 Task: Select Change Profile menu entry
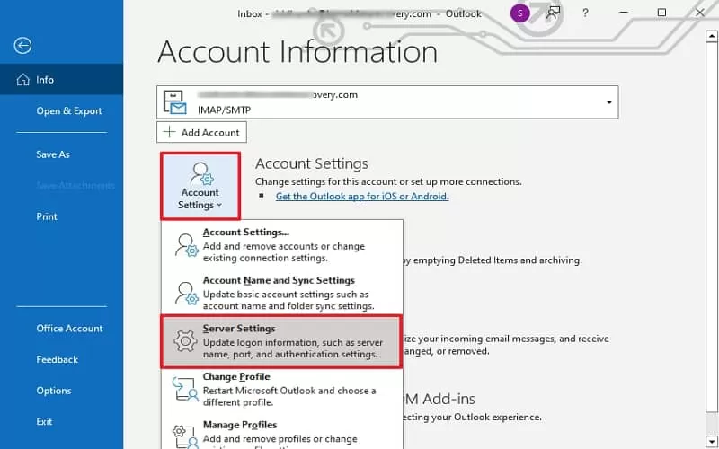[282, 390]
